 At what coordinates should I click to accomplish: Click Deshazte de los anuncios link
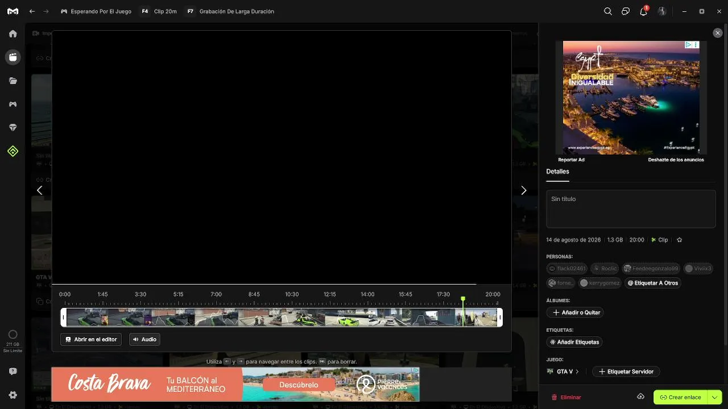coord(676,160)
